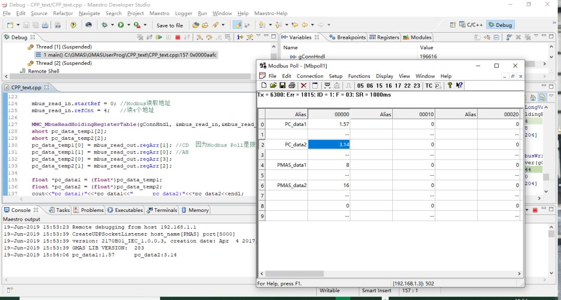Switch to the Memory tab
Viewport: 561px width, 300px height.
195,210
